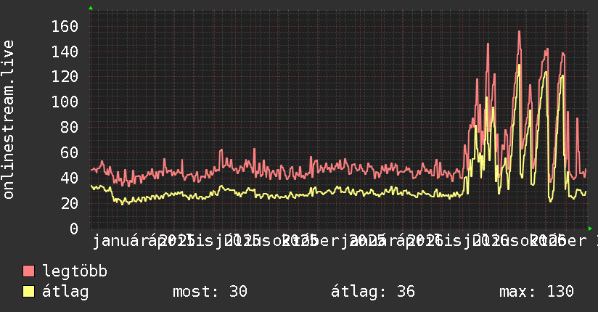Click the legtöbb legend label
Viewport: 598px width, 312px height.
pos(75,271)
